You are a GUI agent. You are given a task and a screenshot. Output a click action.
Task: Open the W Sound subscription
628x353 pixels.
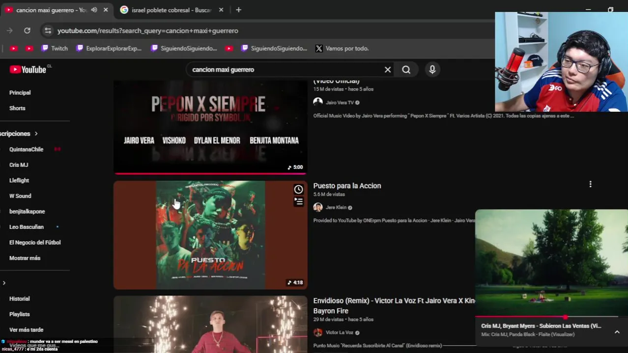coord(20,196)
